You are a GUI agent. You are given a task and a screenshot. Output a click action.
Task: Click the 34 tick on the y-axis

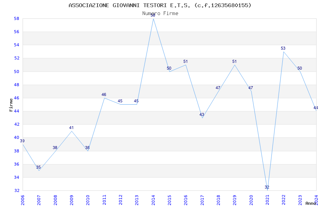[17, 177]
